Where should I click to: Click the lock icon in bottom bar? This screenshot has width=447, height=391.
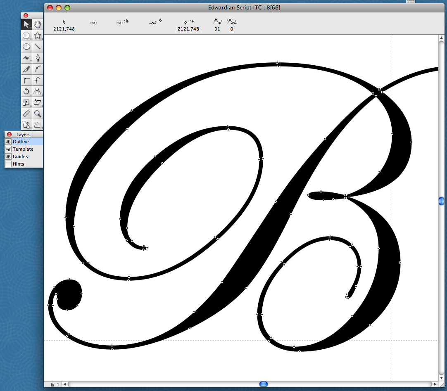point(52,384)
